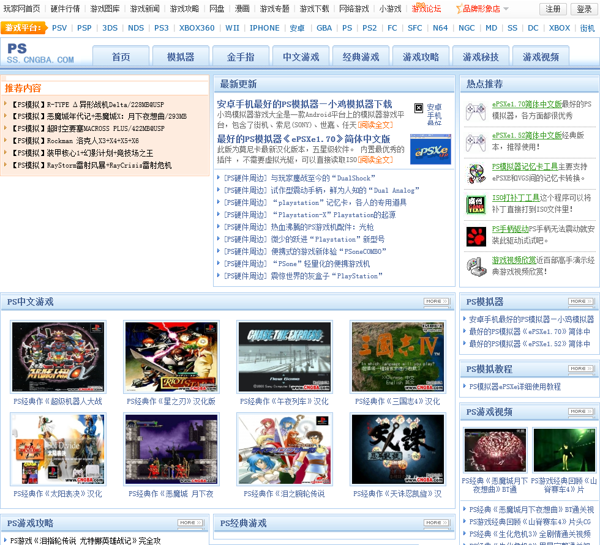
Task: Click the star icon by 品牌形象店
Action: pyautogui.click(x=459, y=9)
